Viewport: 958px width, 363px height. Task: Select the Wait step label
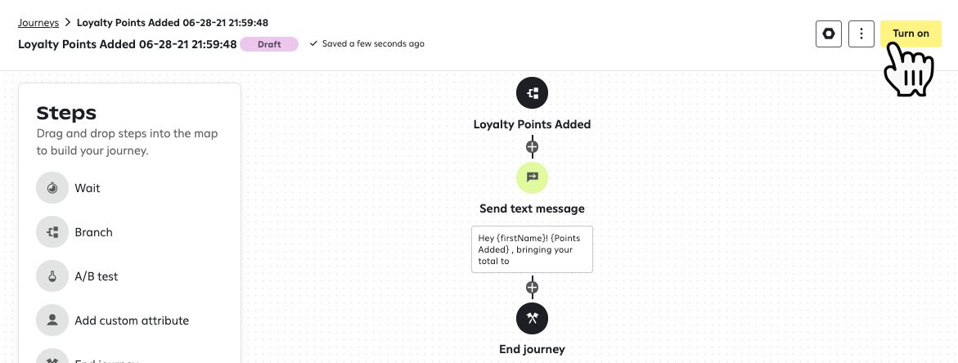coord(88,188)
